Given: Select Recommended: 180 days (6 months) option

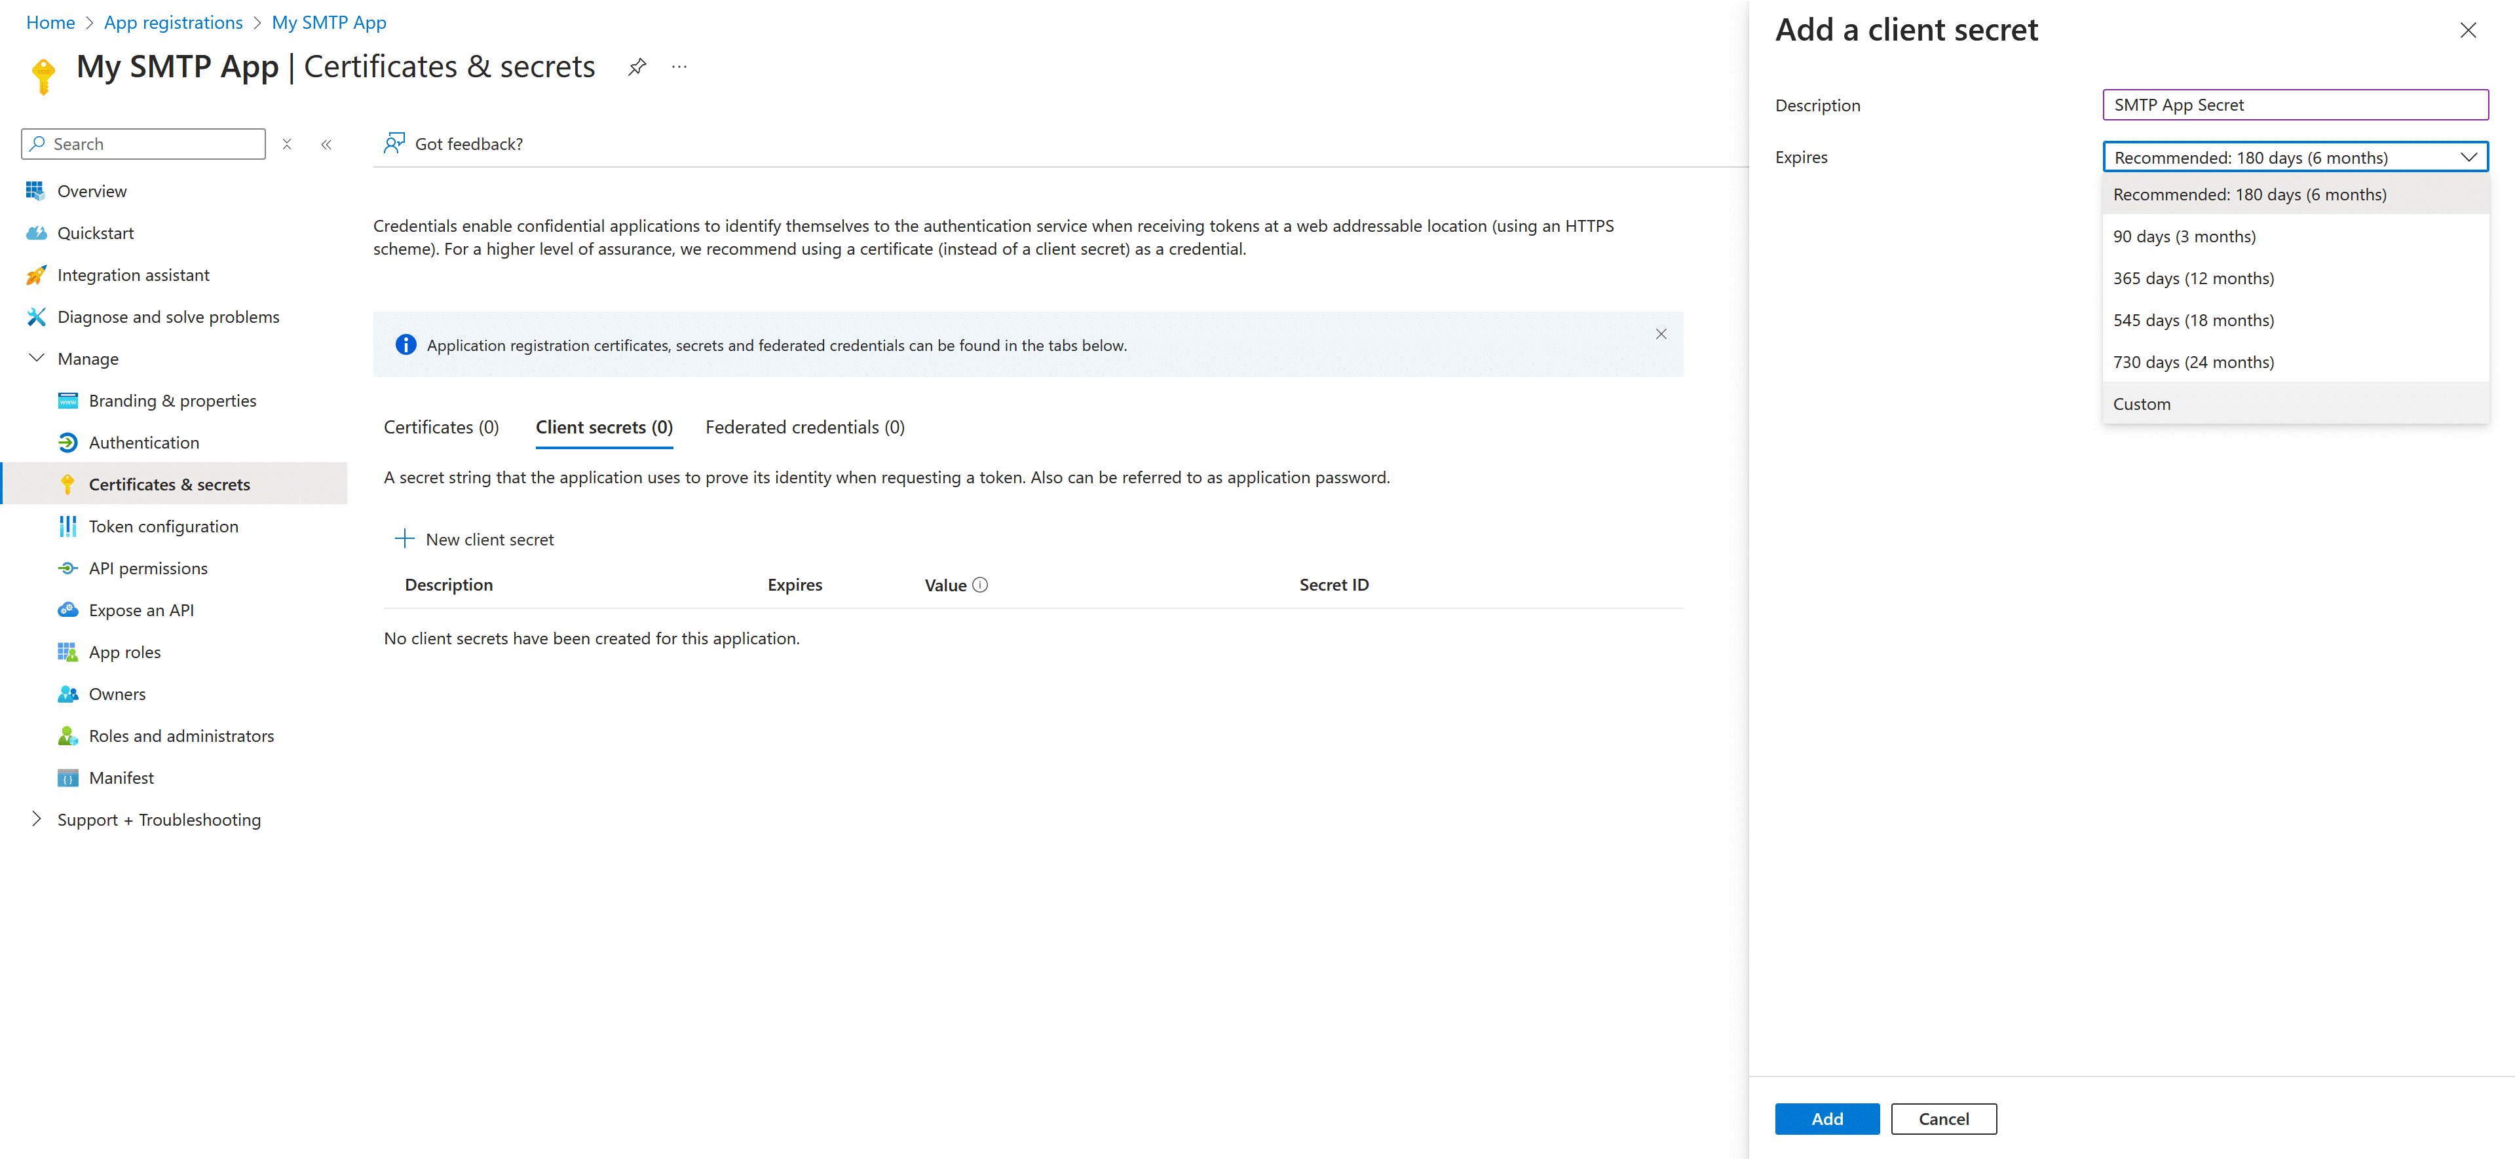Looking at the screenshot, I should 2296,195.
